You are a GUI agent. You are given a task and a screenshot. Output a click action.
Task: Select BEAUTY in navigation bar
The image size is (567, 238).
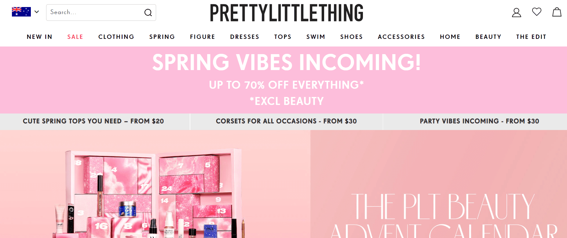click(x=488, y=37)
